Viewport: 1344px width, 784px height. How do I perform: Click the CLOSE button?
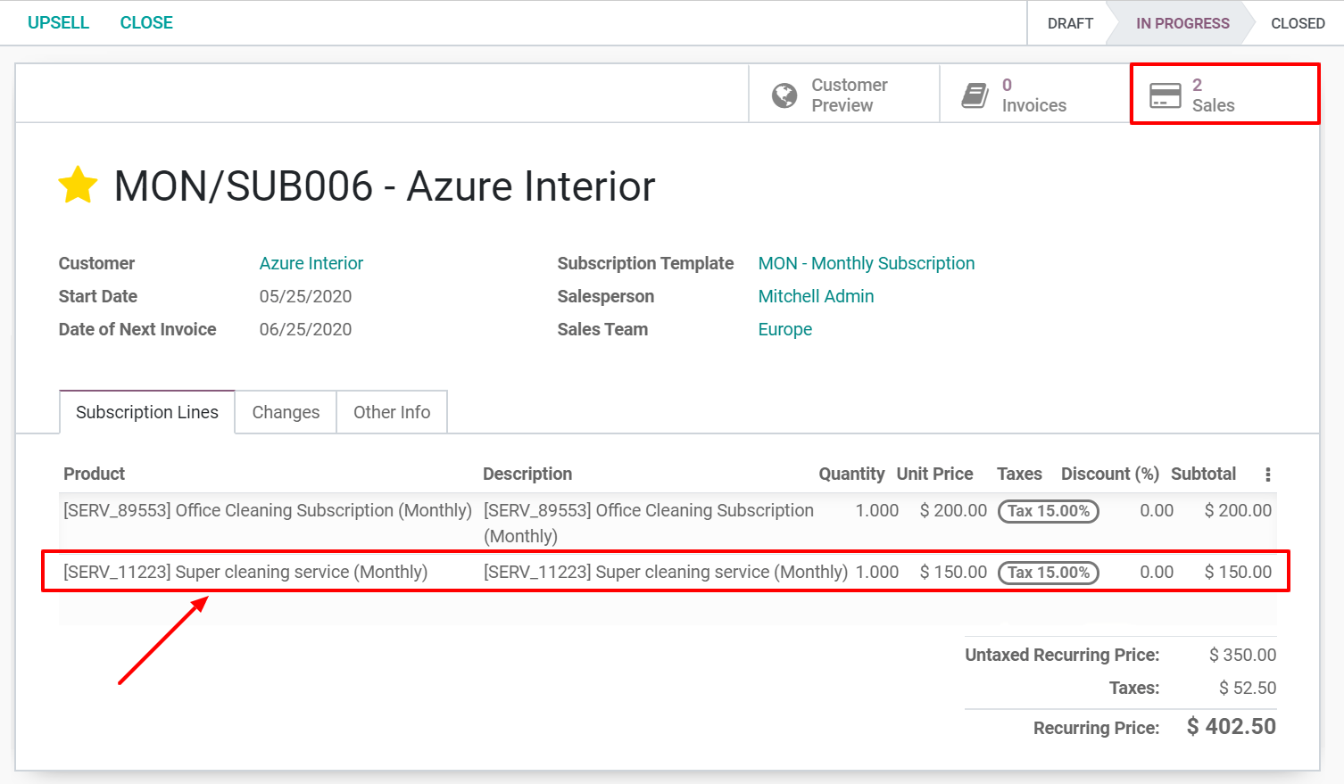[x=145, y=22]
